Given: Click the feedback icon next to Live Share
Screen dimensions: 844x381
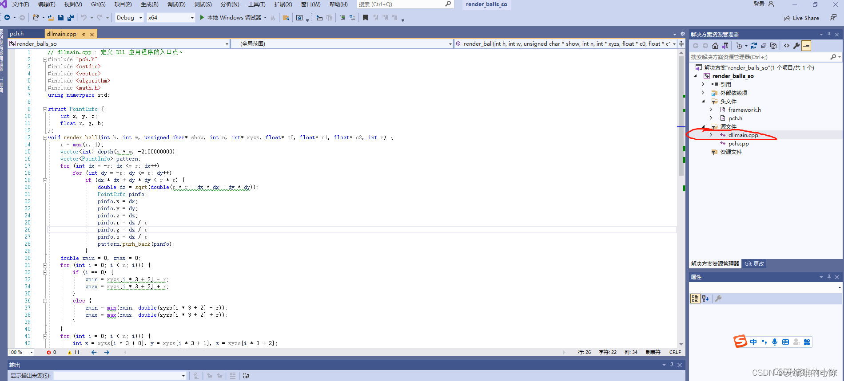Looking at the screenshot, I should coord(833,18).
